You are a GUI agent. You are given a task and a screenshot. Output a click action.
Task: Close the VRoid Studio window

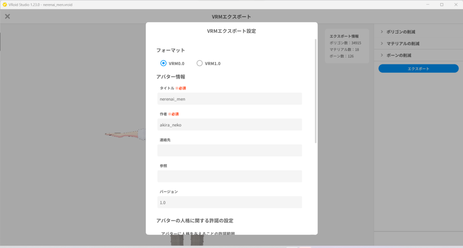coord(456,5)
